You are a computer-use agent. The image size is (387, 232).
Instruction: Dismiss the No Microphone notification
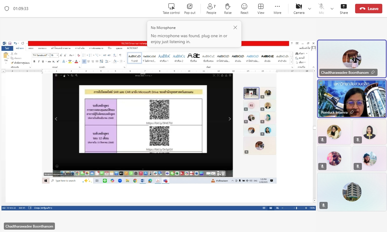tap(235, 27)
